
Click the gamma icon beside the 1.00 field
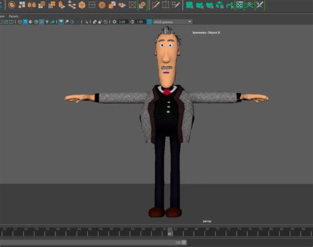[132, 22]
